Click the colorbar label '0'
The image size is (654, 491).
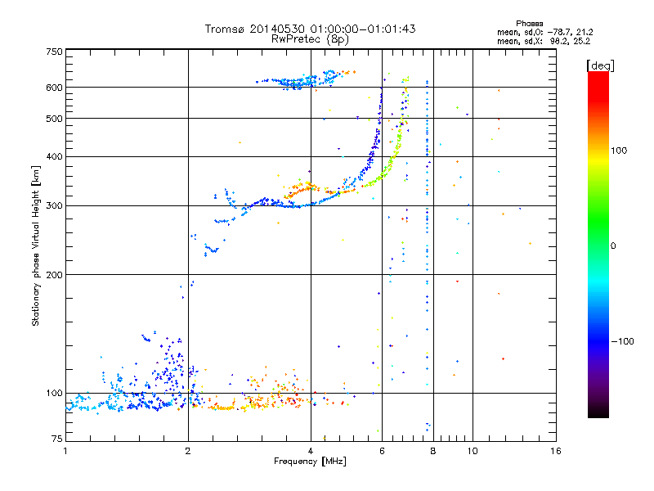613,245
